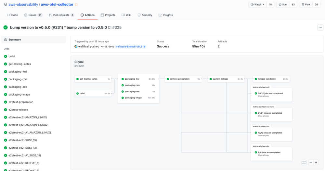Click the Issues count badge 21
Viewport: 325px width, 171px height.
(x=40, y=15)
